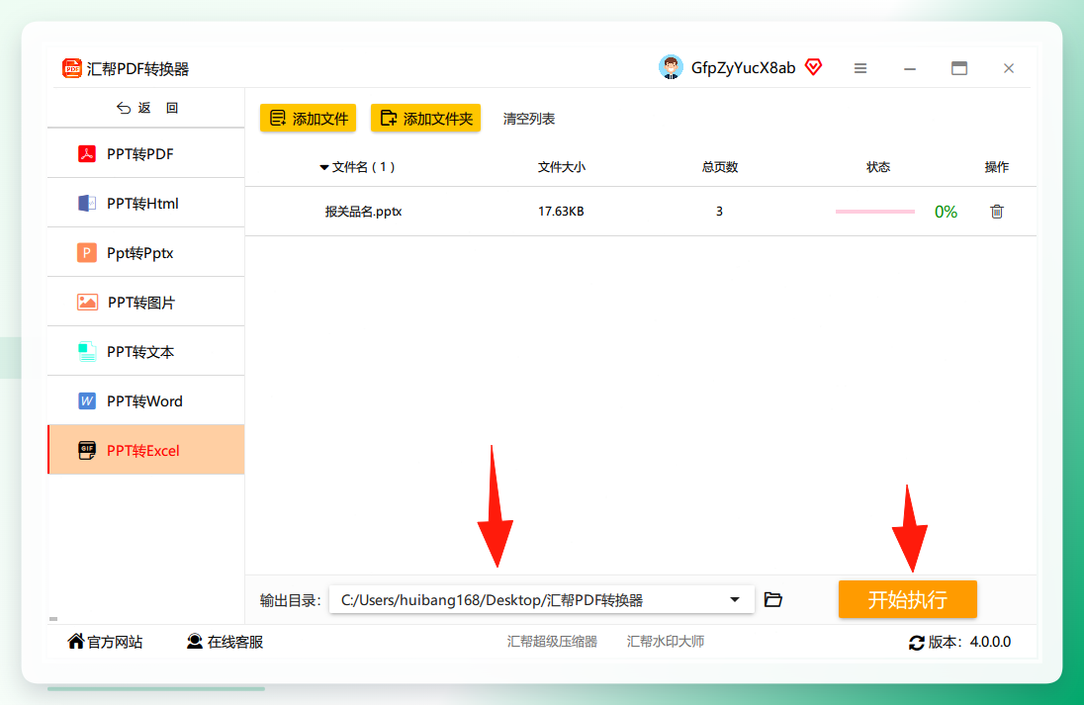Select PPT转Excel in the sidebar
The image size is (1084, 705).
pyautogui.click(x=145, y=450)
